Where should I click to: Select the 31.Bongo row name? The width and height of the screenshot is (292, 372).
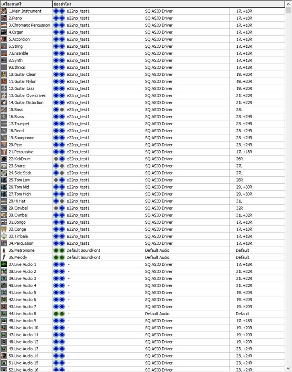point(17,222)
